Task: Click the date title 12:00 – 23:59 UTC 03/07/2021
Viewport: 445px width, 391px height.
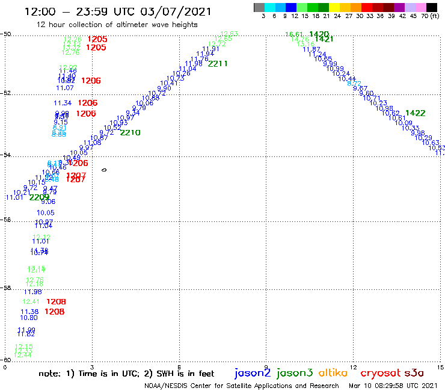Action: [118, 11]
